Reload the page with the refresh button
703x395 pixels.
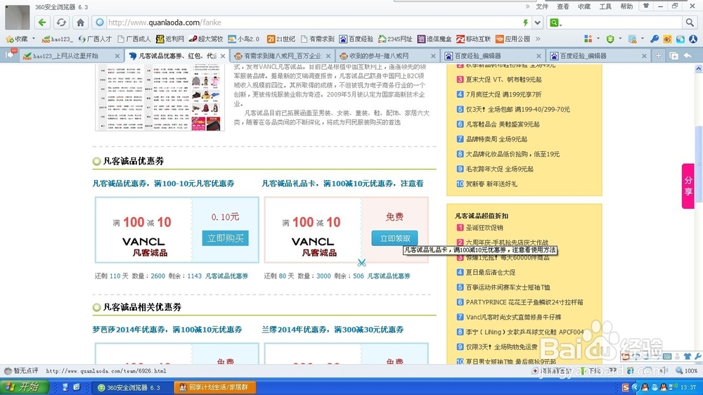click(61, 22)
